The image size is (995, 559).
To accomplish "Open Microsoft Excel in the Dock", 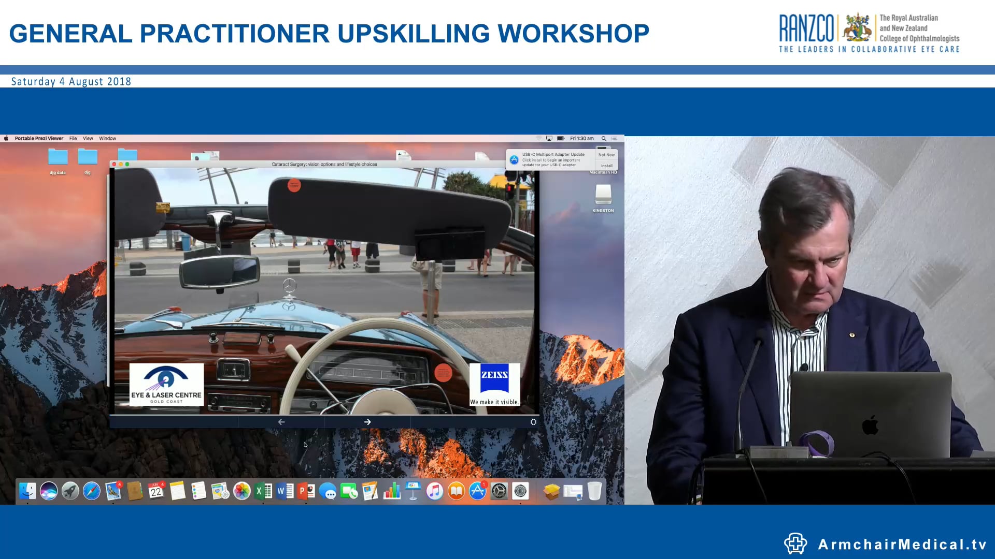I will tap(263, 491).
